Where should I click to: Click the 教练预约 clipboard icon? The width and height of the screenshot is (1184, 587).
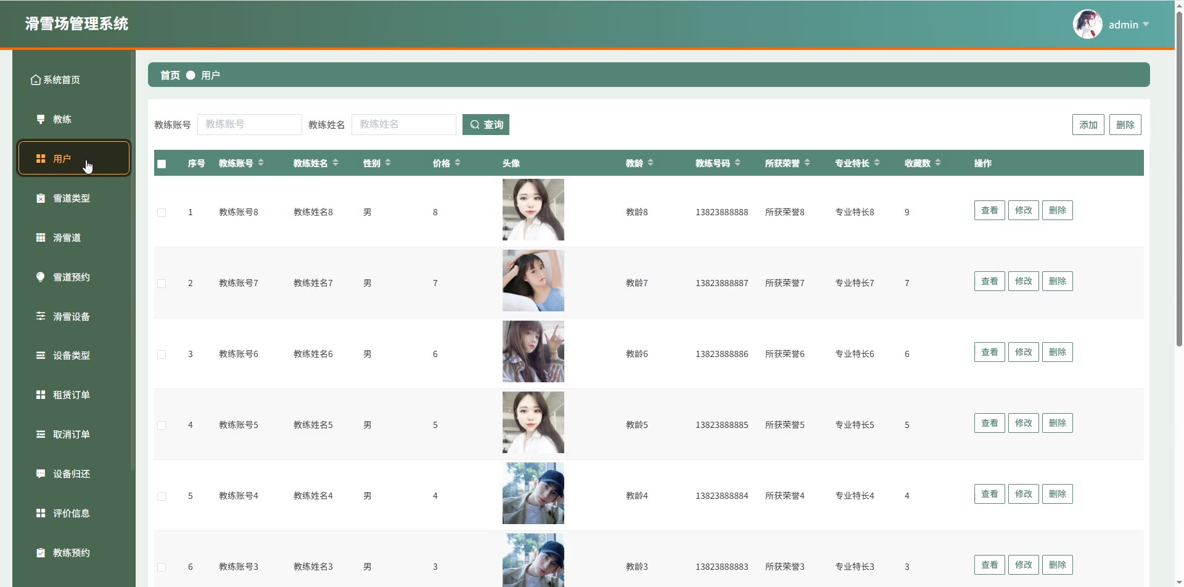[x=41, y=552]
